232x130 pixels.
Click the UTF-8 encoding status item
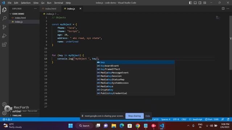pyautogui.click(x=176, y=120)
